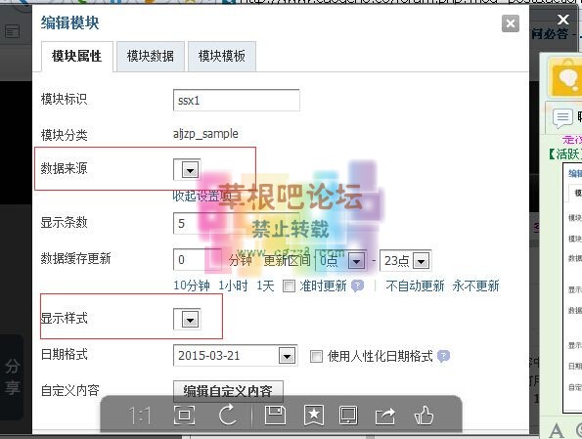Close the image viewer with white X
Screen dimensions: 582x439
click(x=563, y=19)
